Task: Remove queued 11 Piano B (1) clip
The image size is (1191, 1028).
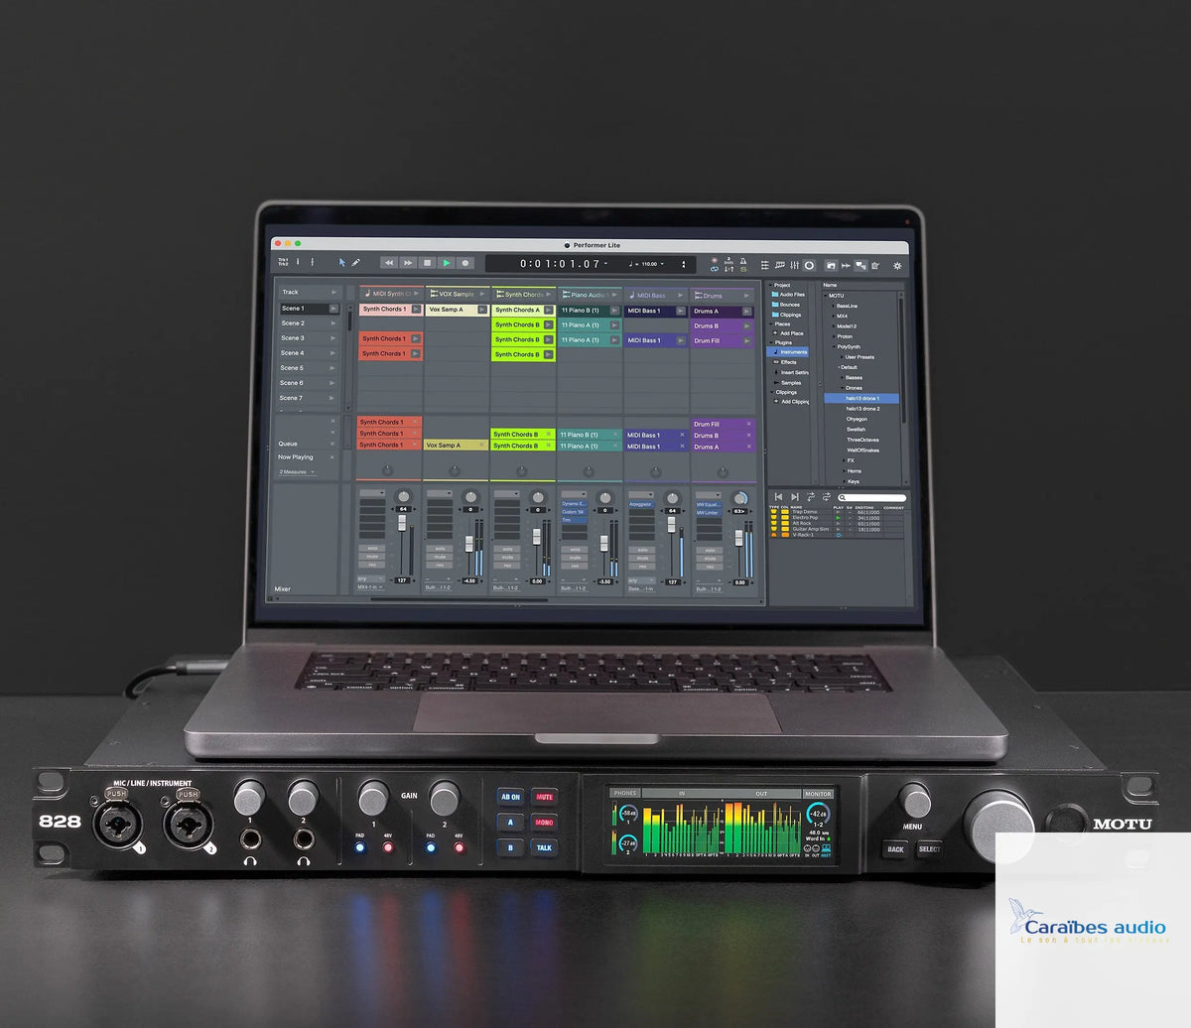Action: [x=615, y=435]
